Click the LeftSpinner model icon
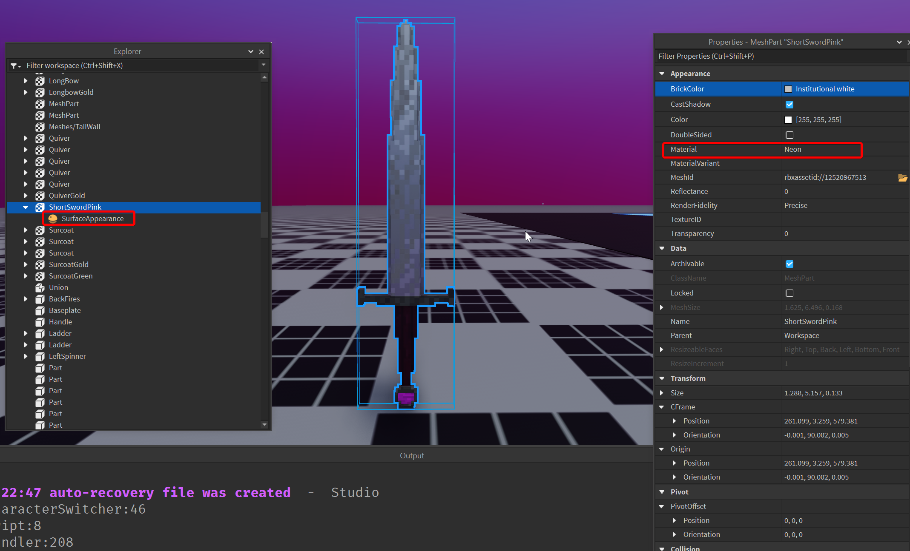This screenshot has height=551, width=910. coord(40,356)
